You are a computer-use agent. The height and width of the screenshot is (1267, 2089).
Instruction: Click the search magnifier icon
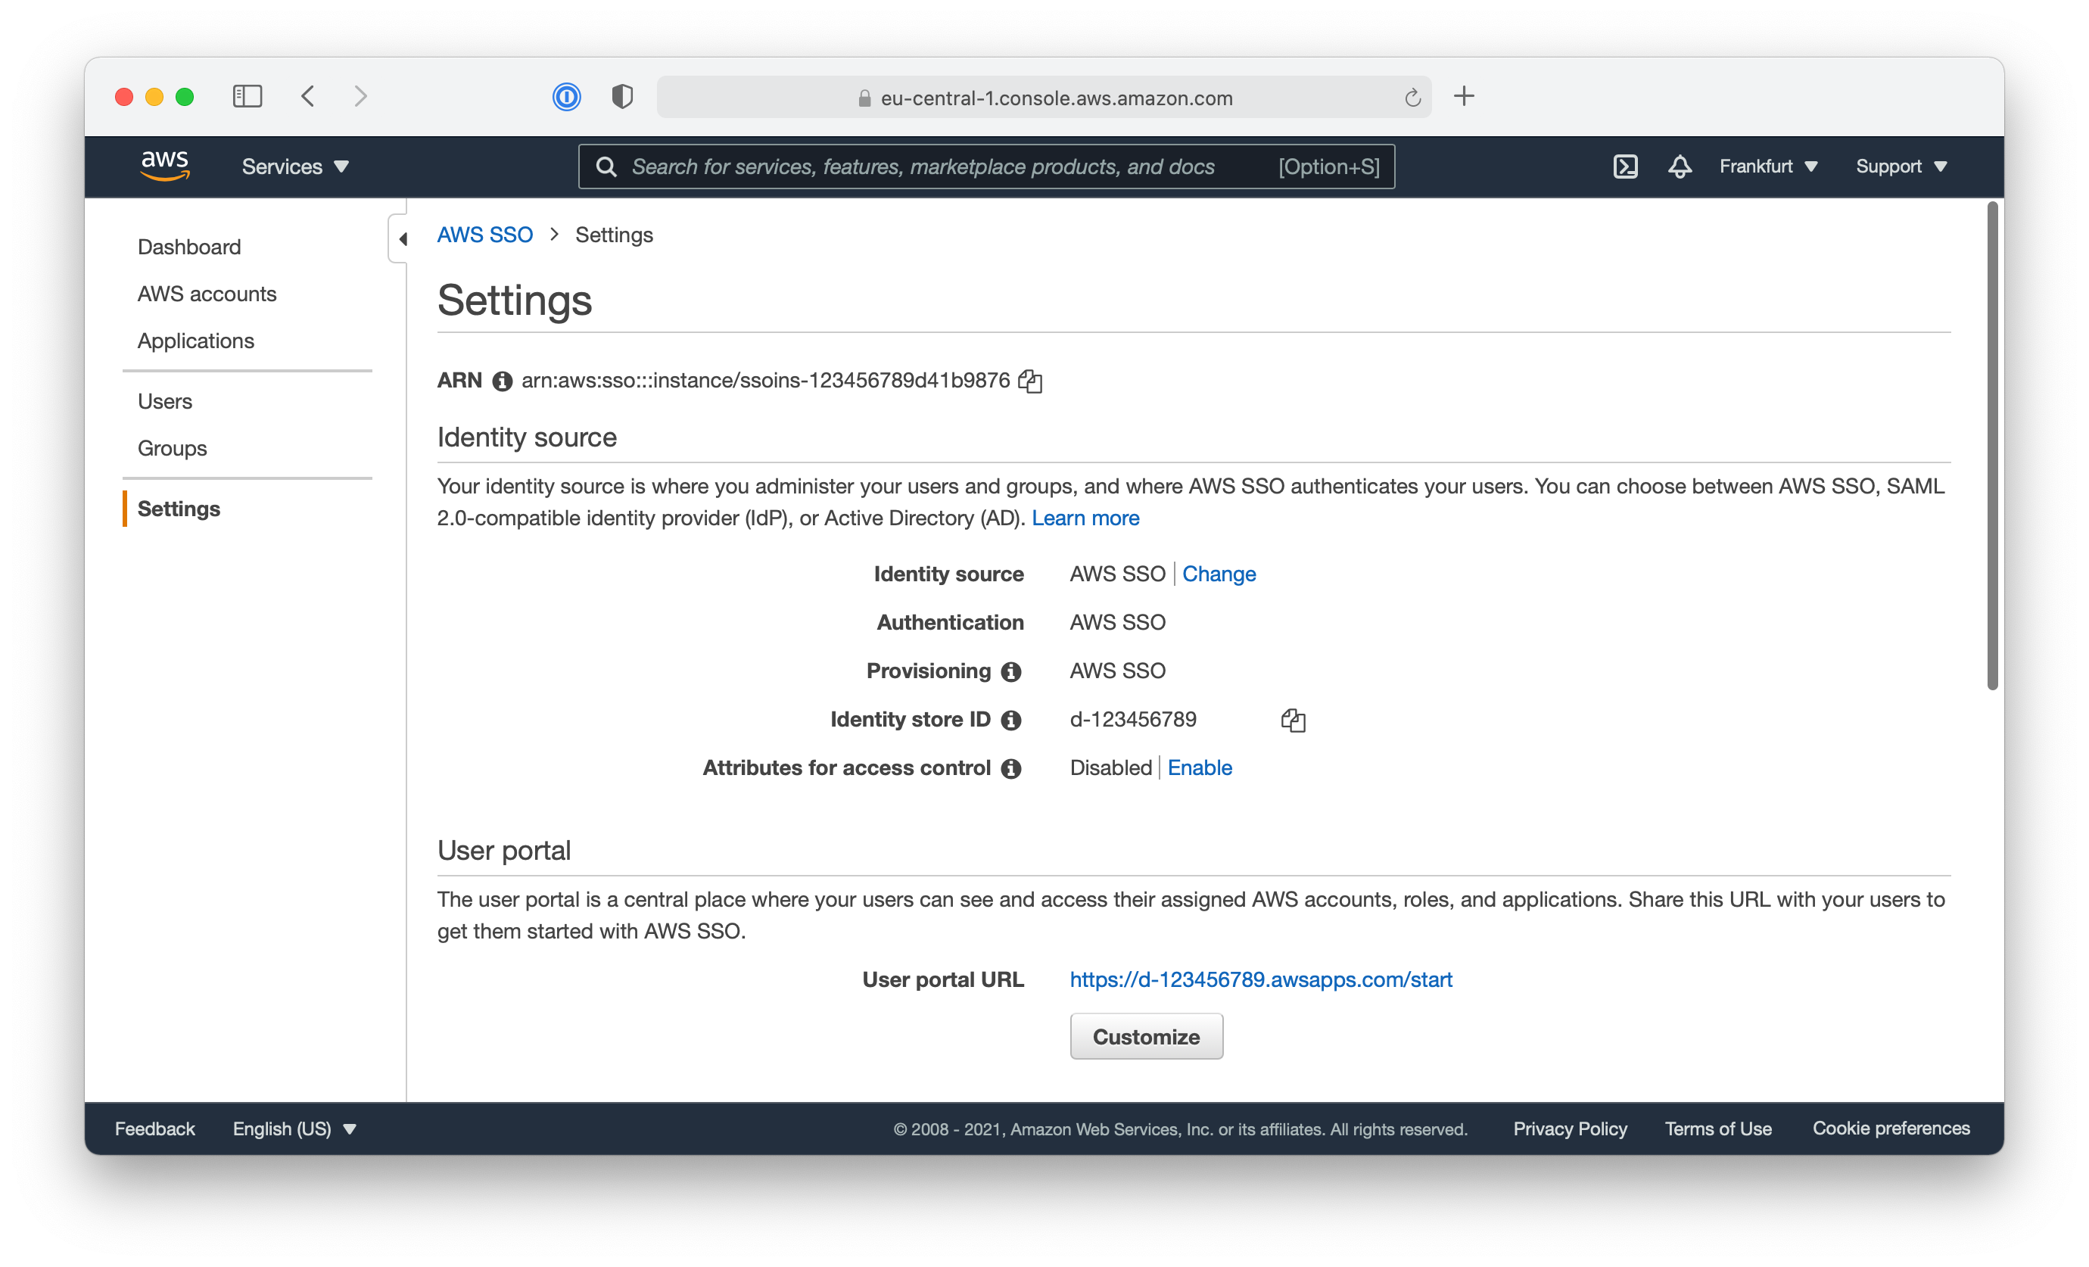(606, 167)
